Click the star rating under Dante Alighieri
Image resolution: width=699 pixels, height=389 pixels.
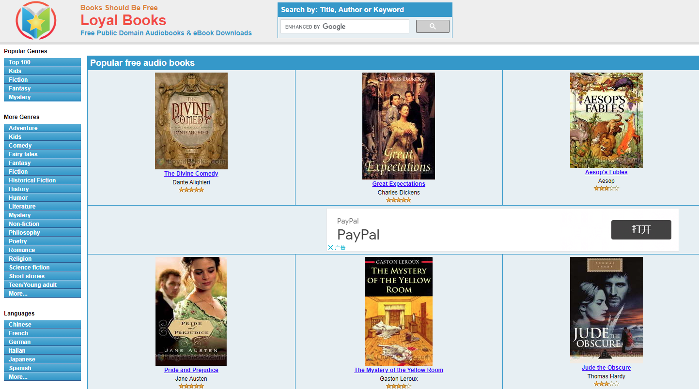(x=191, y=190)
